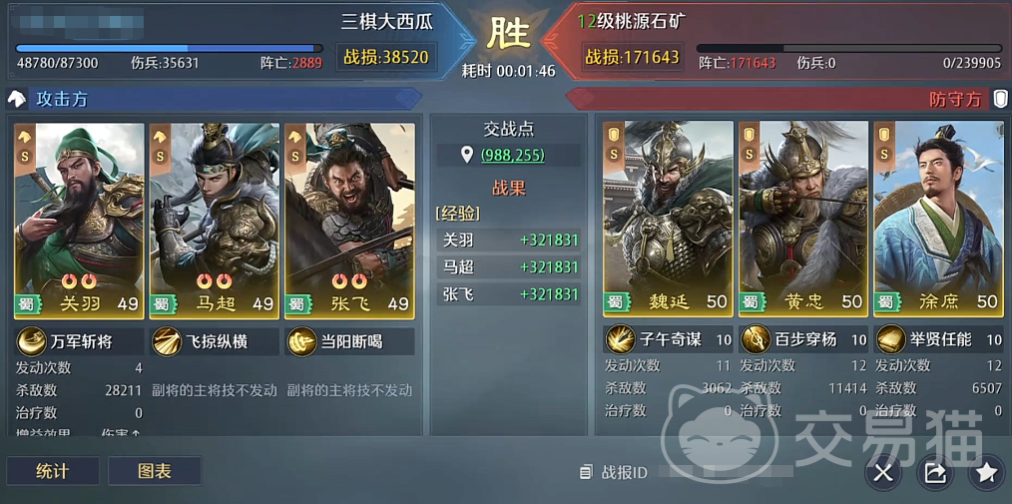The width and height of the screenshot is (1012, 504).
Task: Open the 图表 tab
Action: coord(155,471)
